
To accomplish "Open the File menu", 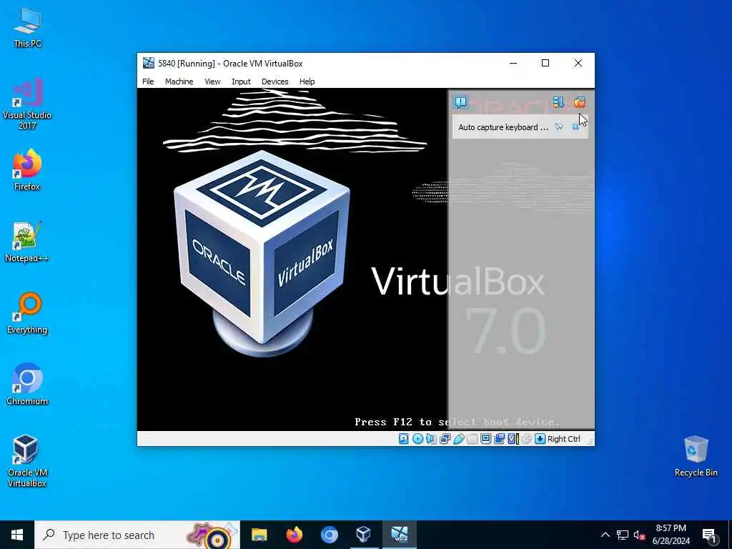I will (148, 81).
